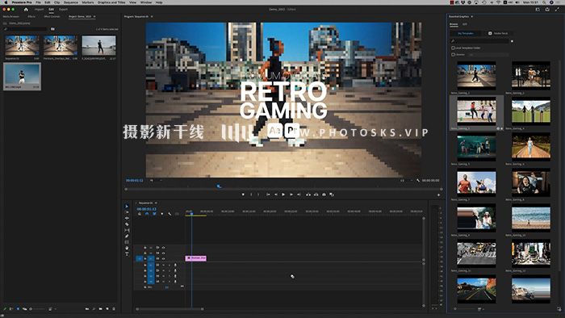Open Program monitor zoom level dropdown

pyautogui.click(x=156, y=181)
